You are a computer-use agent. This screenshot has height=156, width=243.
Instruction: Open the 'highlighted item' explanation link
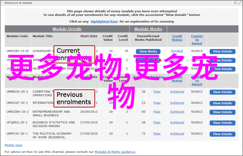tap(104, 21)
